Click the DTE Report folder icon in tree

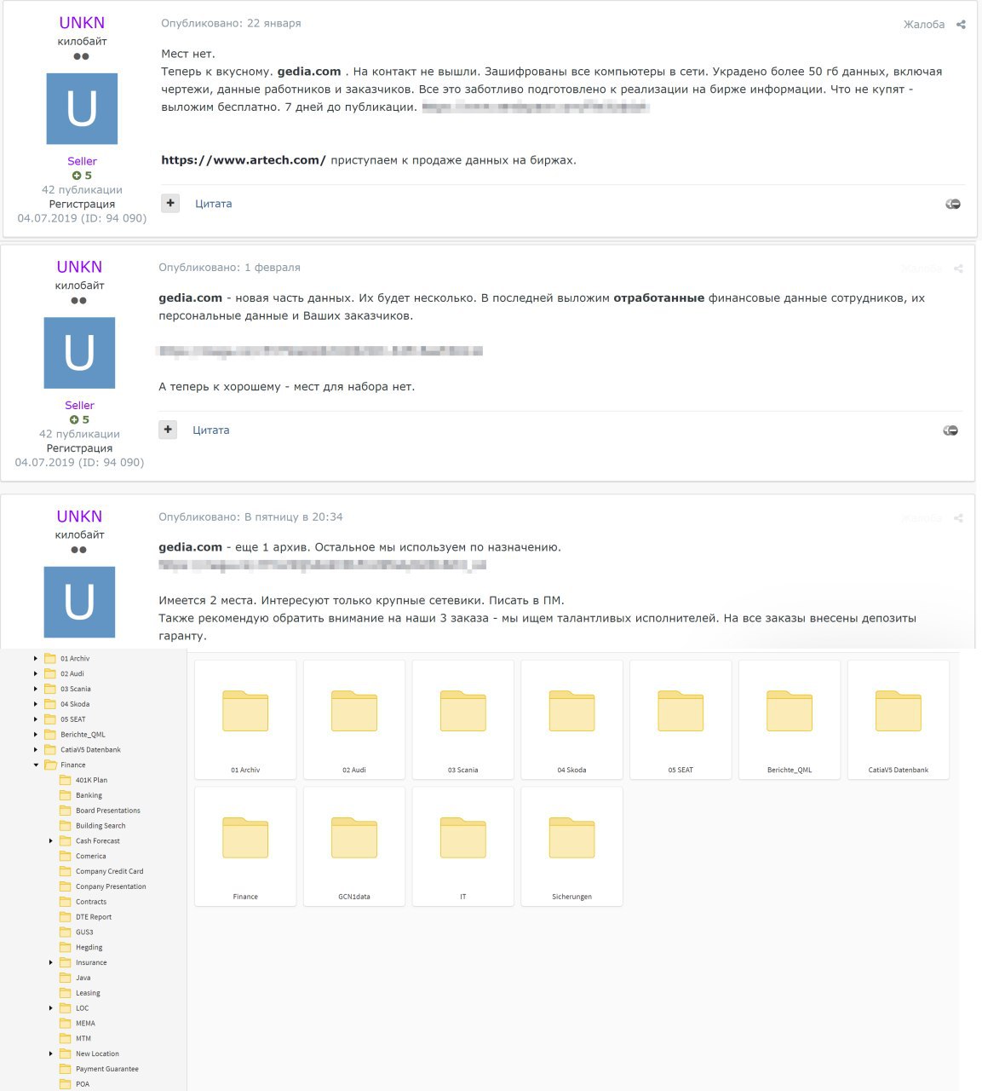click(x=66, y=917)
